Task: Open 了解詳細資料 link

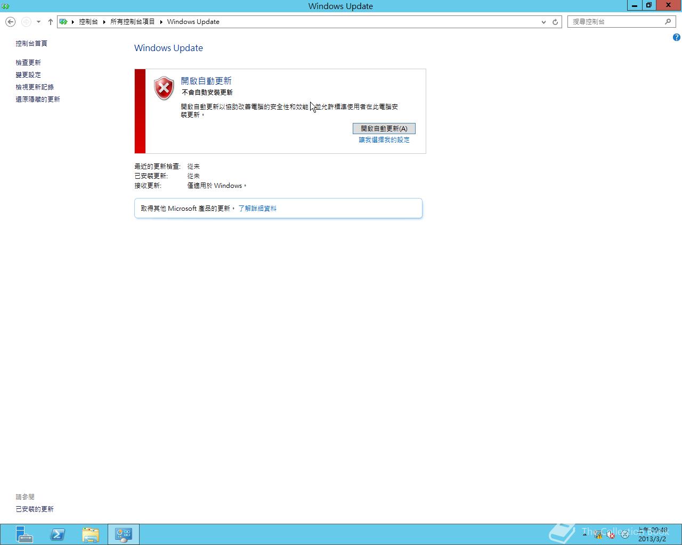Action: [x=257, y=209]
